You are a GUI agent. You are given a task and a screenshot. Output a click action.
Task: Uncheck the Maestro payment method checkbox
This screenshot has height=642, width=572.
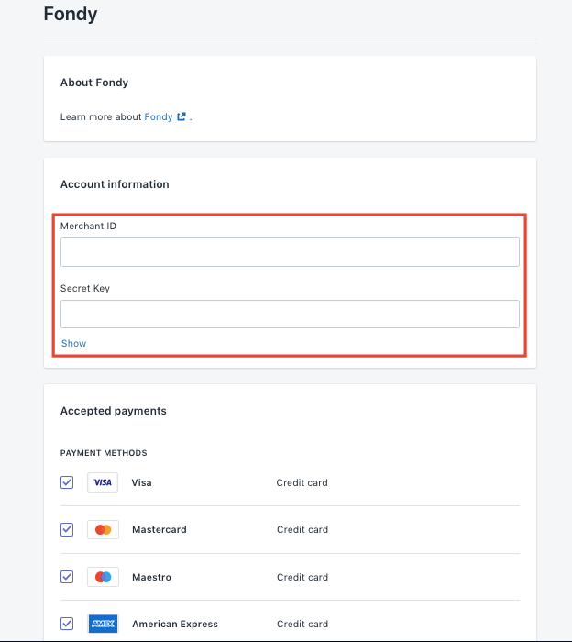[x=67, y=577]
